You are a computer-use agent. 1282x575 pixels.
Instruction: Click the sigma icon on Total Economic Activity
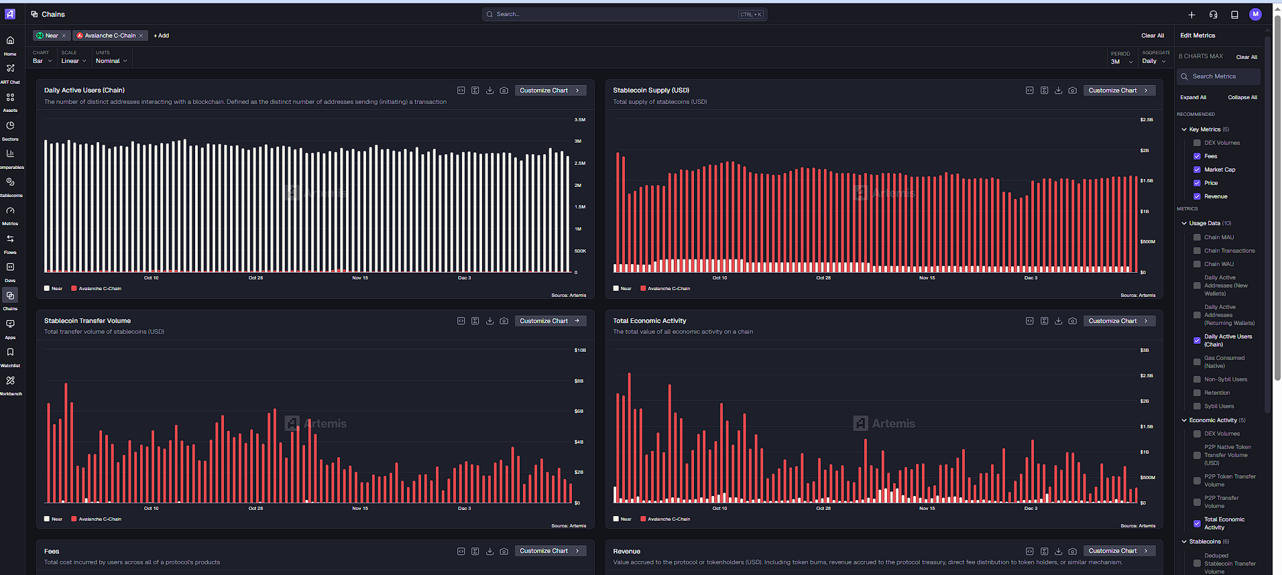pos(1044,321)
